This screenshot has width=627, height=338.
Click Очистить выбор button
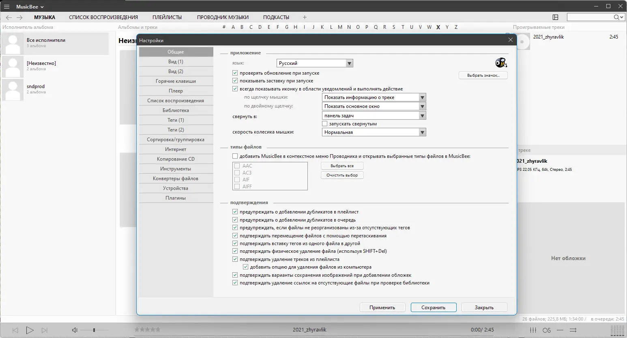(342, 175)
